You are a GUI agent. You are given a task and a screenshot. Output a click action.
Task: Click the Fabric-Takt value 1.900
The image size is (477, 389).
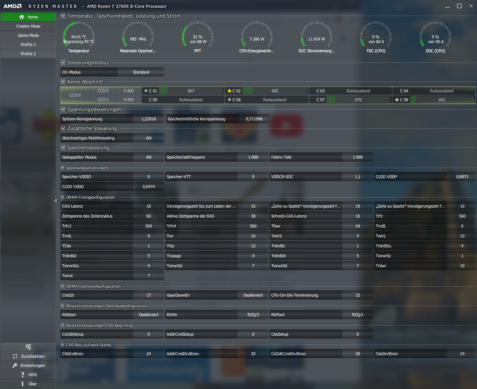358,157
